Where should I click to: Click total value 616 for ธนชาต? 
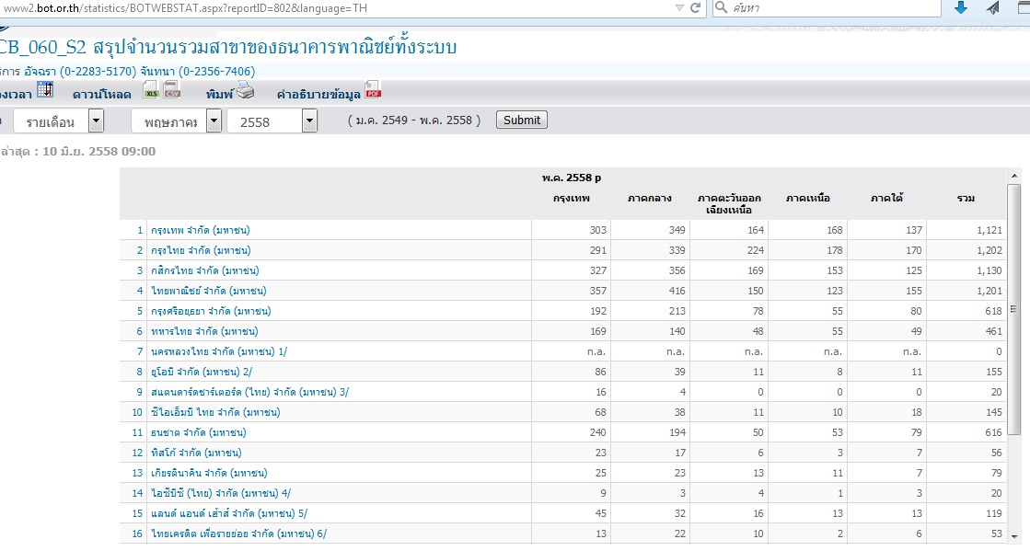pos(993,432)
